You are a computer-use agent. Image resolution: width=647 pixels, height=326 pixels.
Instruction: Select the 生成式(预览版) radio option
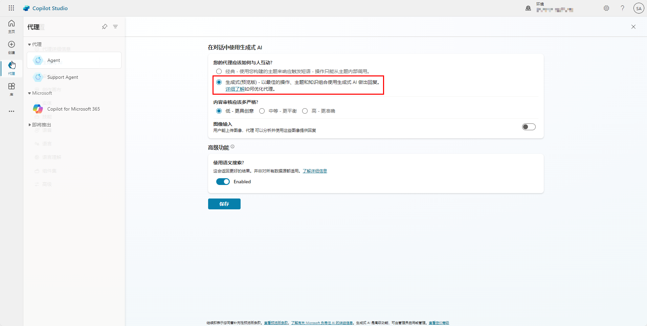coord(219,82)
